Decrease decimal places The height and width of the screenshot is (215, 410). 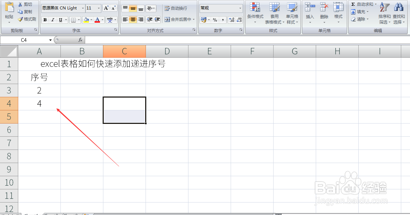239,20
